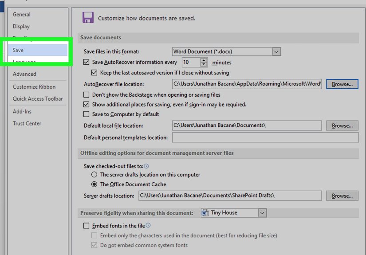
Task: Click Do not embed common system fonts checkbox
Action: (94, 245)
